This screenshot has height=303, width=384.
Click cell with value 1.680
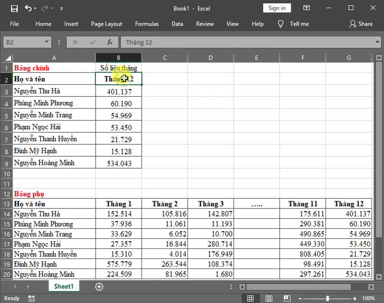coord(211,274)
